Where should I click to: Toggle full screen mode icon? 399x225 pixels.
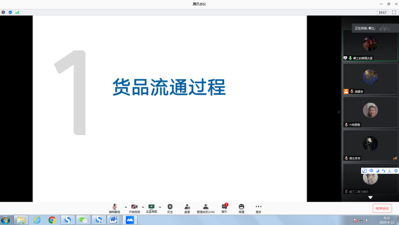(x=394, y=12)
